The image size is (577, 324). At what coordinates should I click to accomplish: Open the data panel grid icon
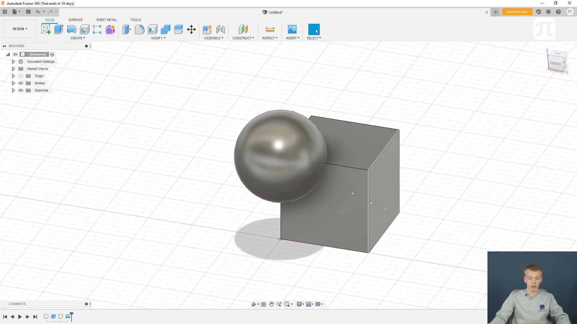[x=5, y=12]
